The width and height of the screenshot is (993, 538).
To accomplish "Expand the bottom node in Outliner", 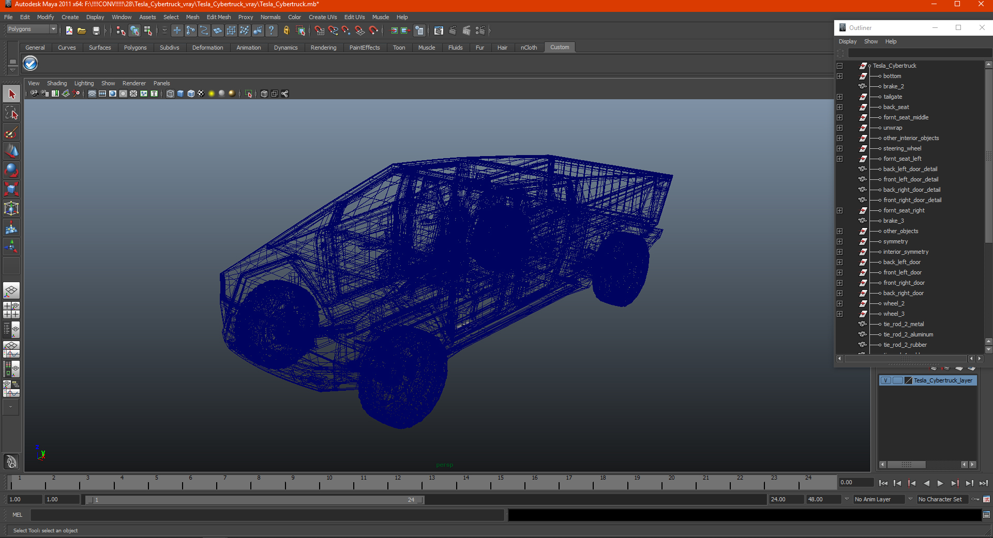I will coord(839,76).
